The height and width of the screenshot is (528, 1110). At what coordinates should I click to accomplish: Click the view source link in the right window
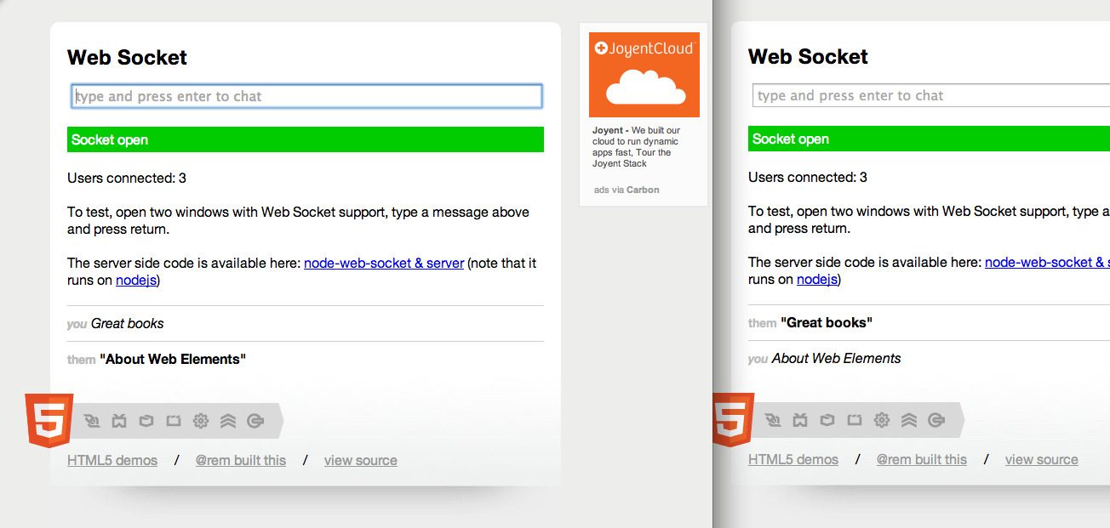point(1041,459)
